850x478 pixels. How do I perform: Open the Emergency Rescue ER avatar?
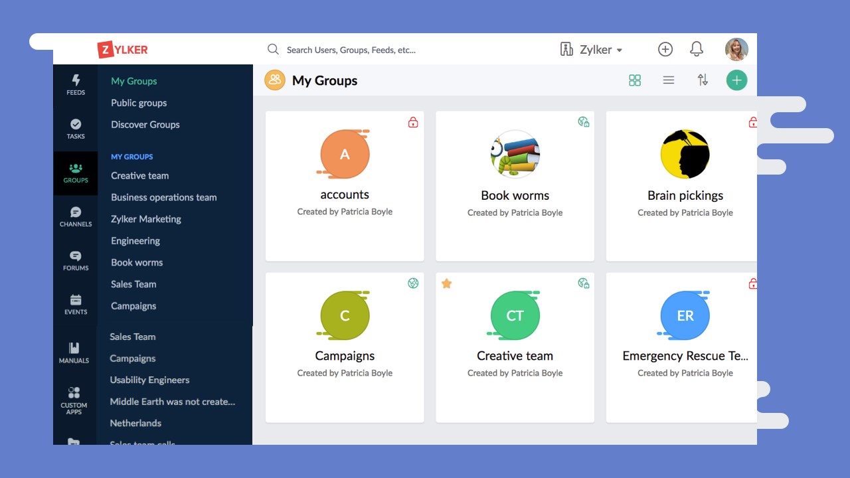(685, 315)
